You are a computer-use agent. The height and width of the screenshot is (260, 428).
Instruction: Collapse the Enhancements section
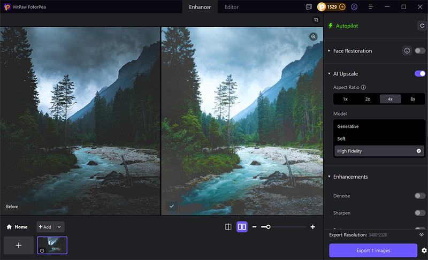(329, 177)
